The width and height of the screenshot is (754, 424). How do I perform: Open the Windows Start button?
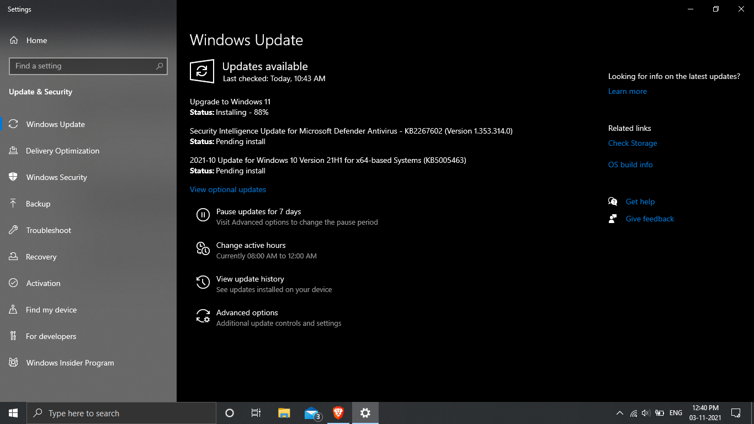coord(13,413)
